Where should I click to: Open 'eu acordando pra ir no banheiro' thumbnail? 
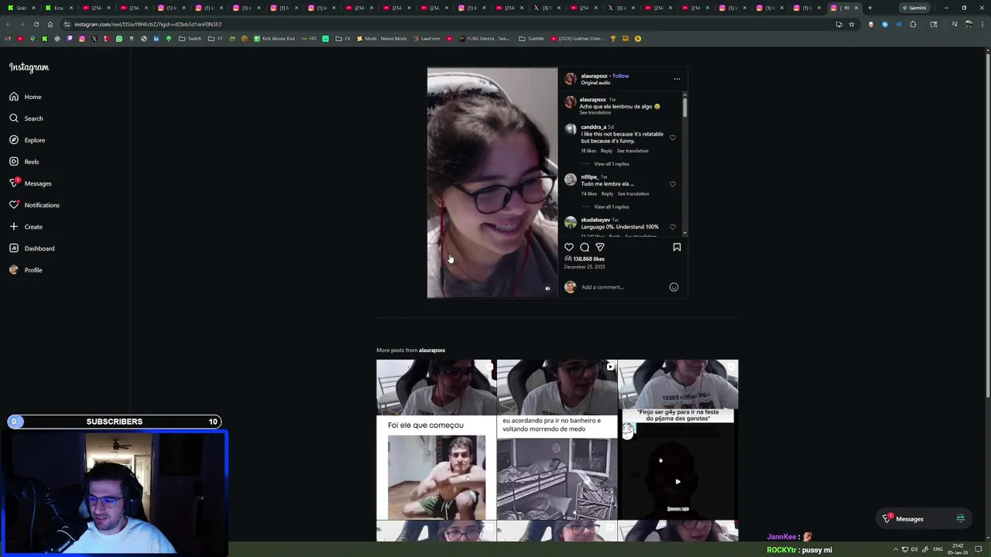[x=557, y=439]
